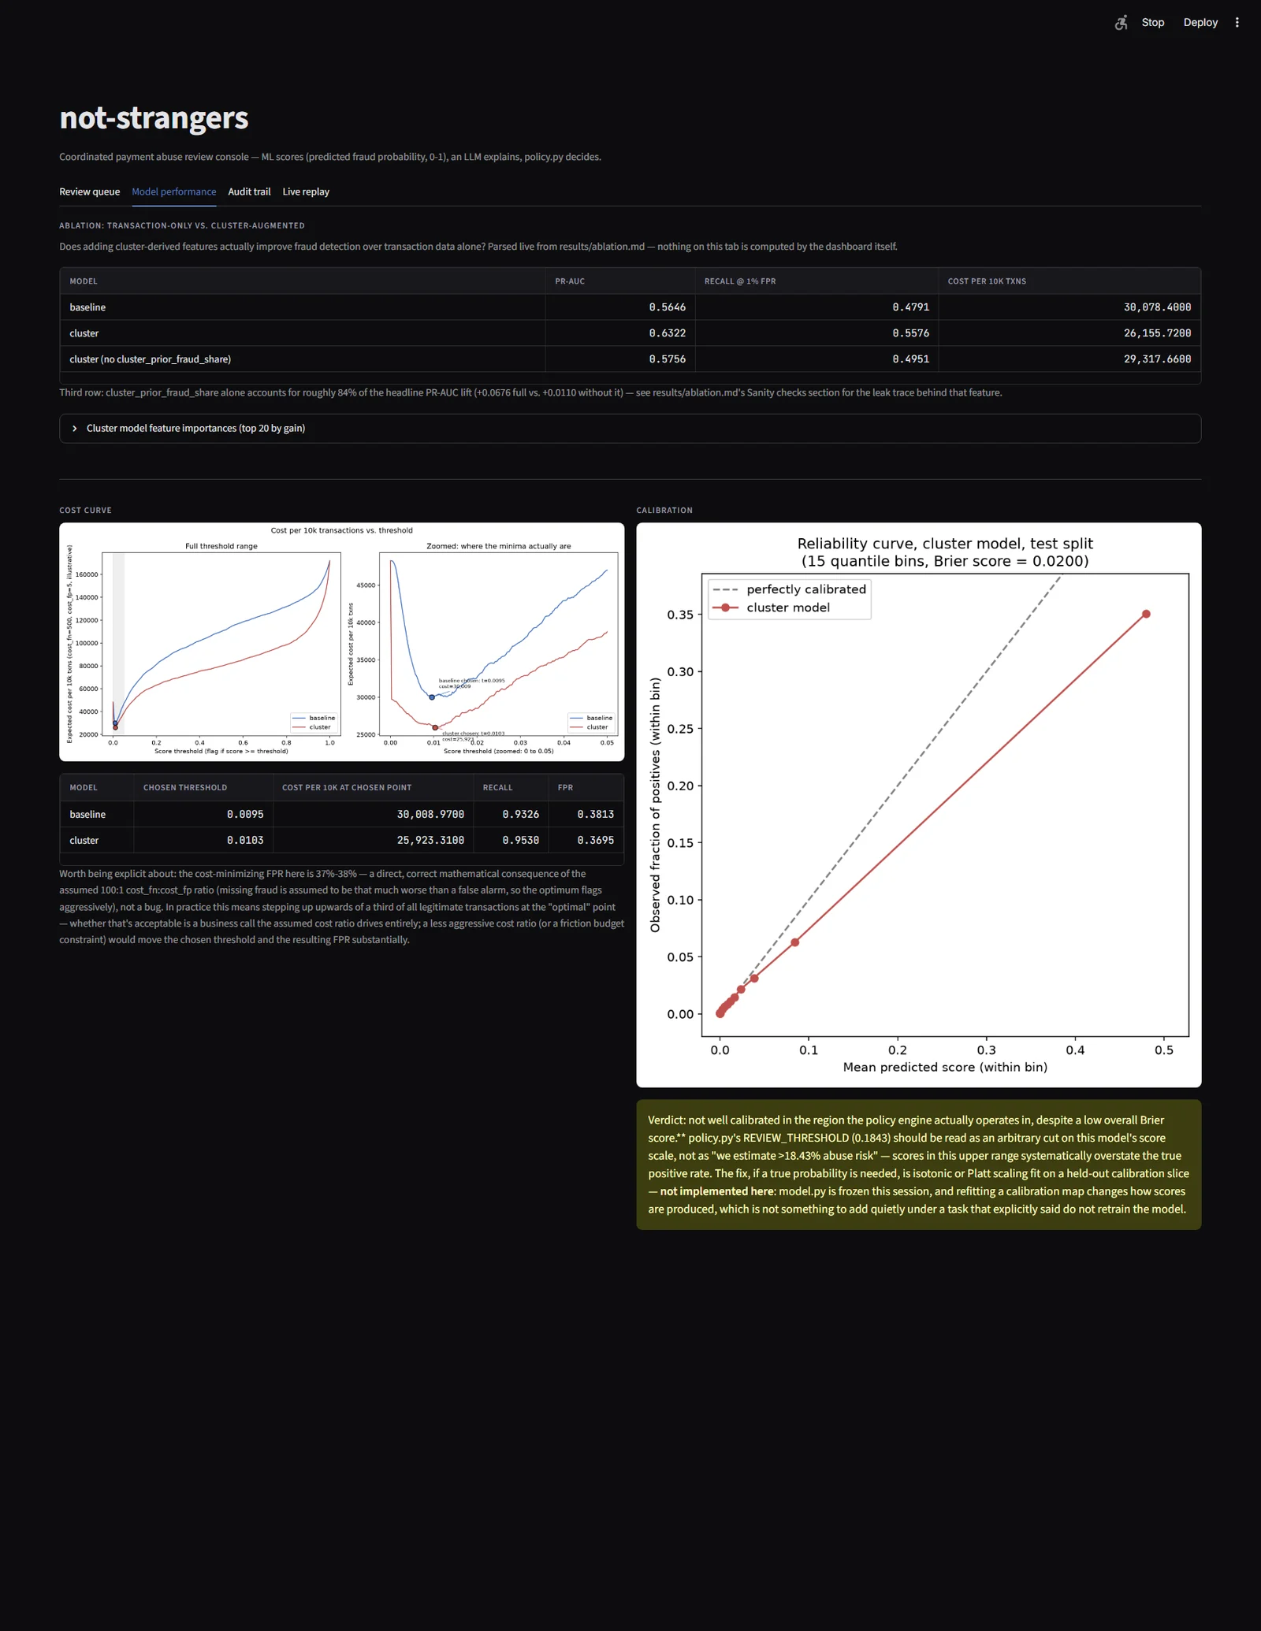Select the baseline chosen threshold 0.0095
Image resolution: width=1261 pixels, height=1631 pixels.
(245, 815)
